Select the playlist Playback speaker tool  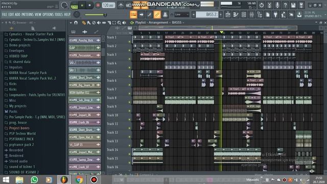point(124,22)
